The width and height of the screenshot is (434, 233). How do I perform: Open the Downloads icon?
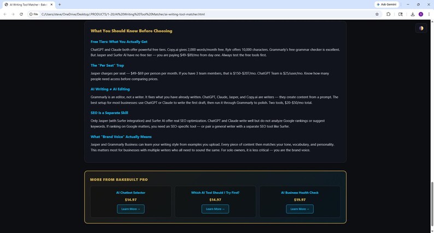coord(413,14)
